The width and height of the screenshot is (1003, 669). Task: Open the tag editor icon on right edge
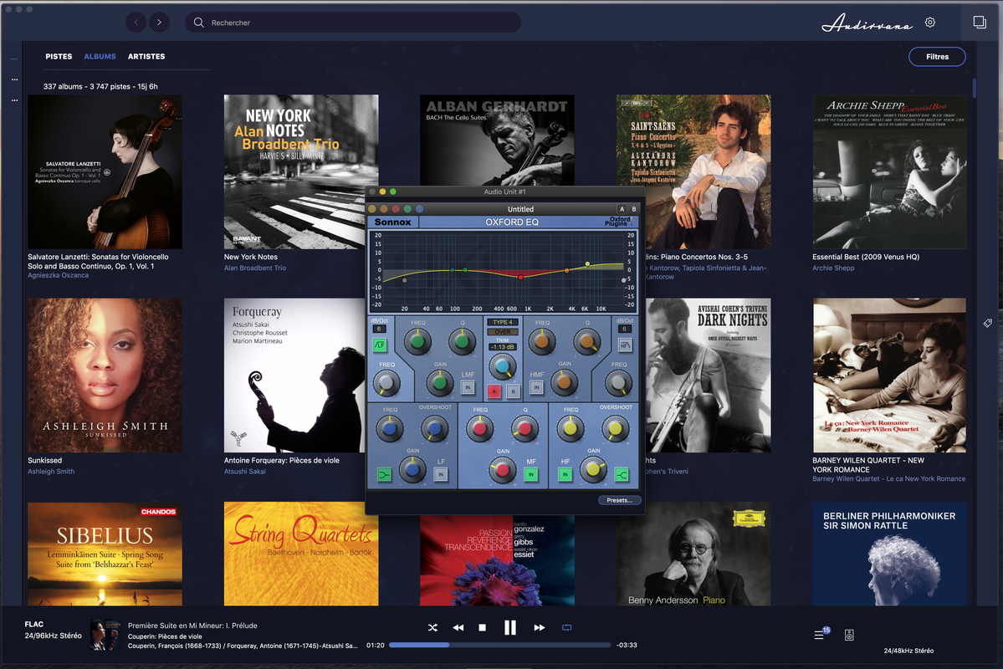[x=988, y=323]
